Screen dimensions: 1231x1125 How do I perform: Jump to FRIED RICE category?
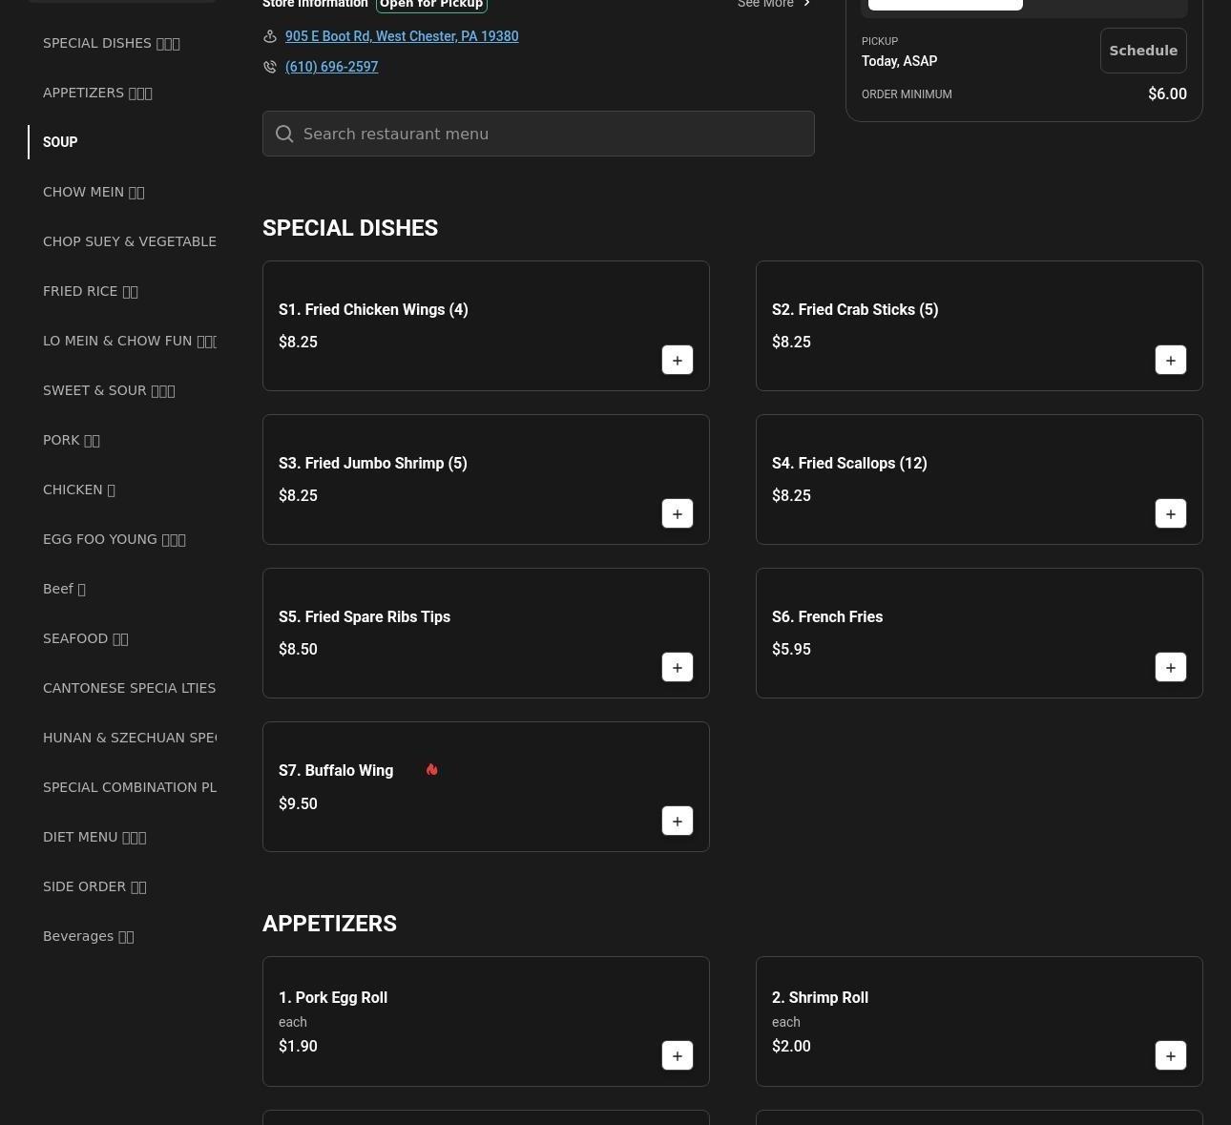(x=91, y=291)
